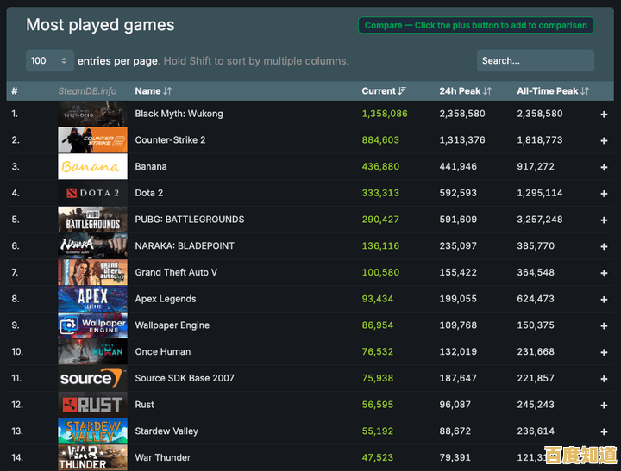
Task: Open the Wallpaper Engine game page
Action: pos(172,325)
